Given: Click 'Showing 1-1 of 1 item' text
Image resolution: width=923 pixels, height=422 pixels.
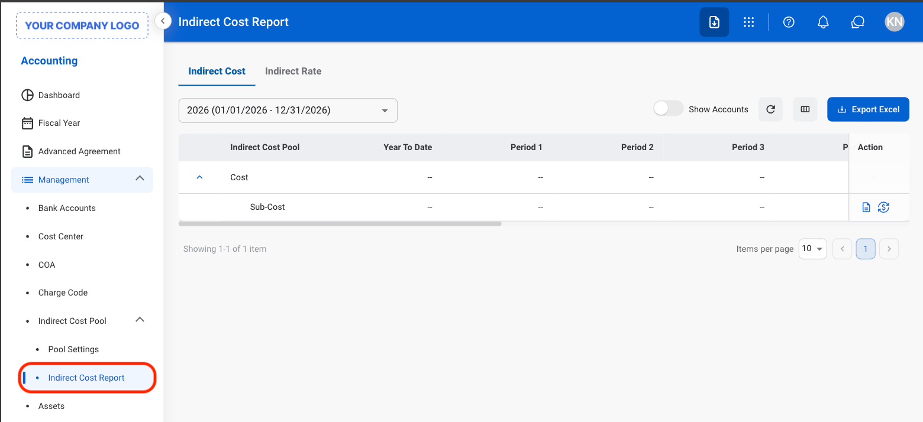Looking at the screenshot, I should pos(225,249).
